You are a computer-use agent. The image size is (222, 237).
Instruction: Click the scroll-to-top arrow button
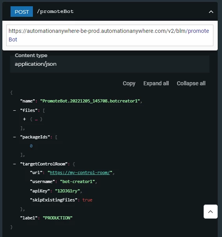tap(211, 212)
